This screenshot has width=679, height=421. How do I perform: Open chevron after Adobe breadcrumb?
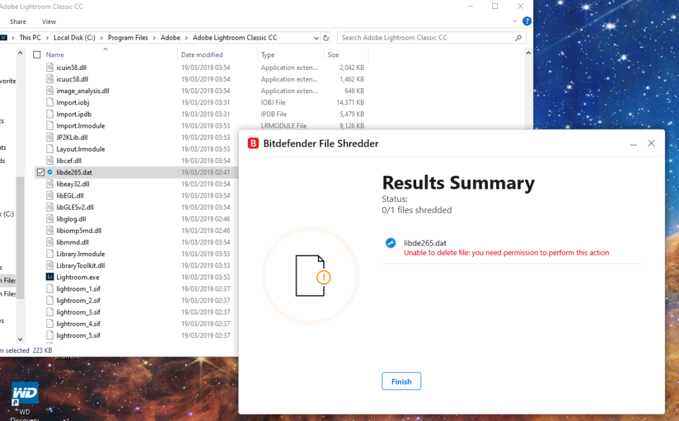[187, 38]
